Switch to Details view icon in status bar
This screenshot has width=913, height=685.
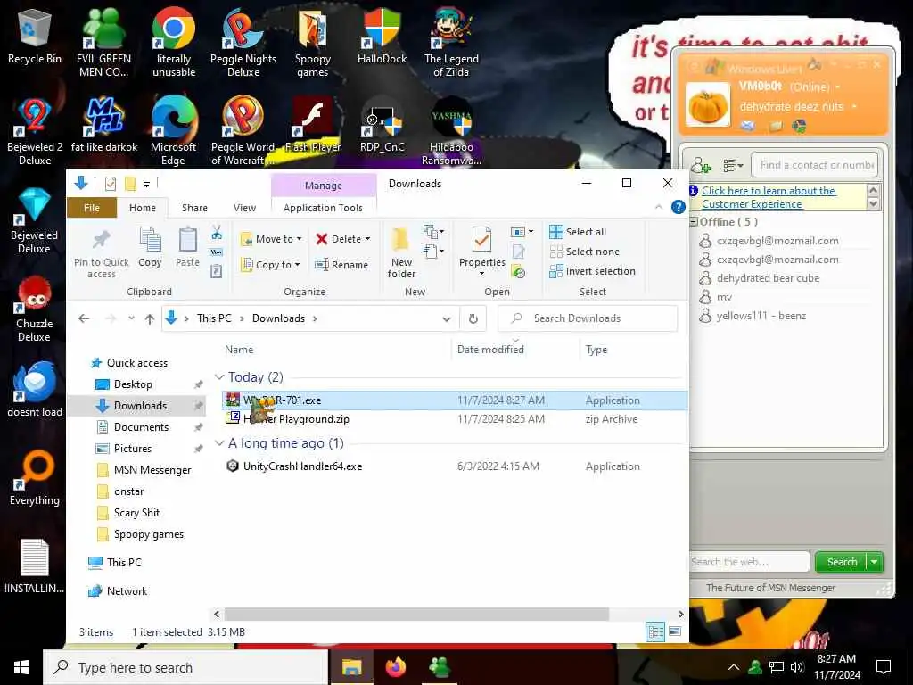click(655, 632)
